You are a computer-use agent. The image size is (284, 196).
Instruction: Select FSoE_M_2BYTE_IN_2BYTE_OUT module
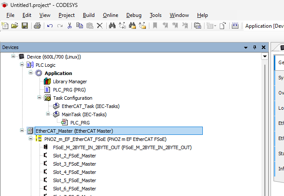pos(122,147)
